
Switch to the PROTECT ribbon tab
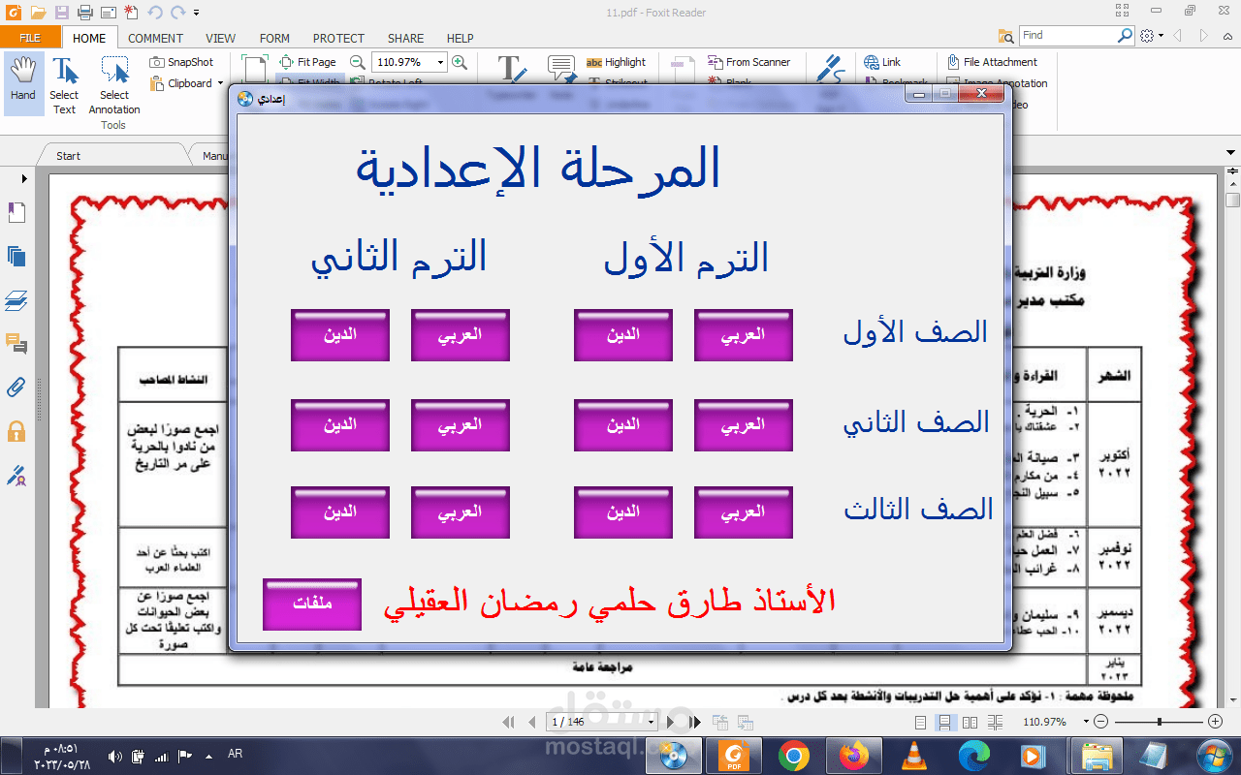pos(338,39)
